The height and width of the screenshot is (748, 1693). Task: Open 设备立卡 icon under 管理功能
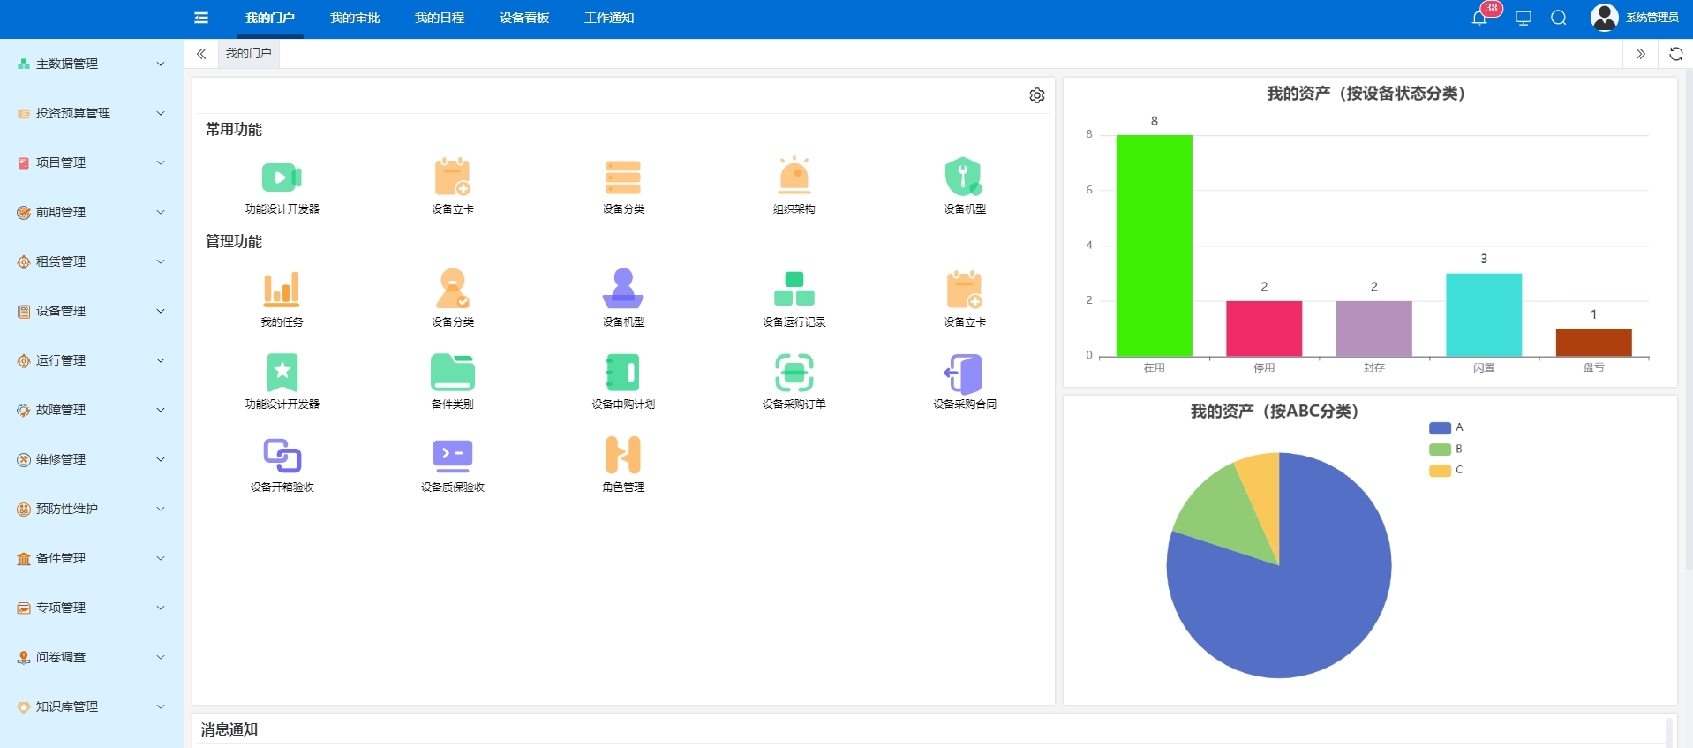point(964,289)
